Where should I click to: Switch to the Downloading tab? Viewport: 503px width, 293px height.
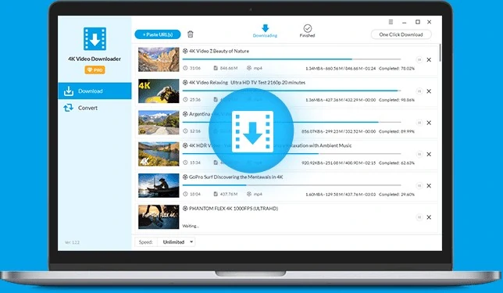(x=265, y=31)
